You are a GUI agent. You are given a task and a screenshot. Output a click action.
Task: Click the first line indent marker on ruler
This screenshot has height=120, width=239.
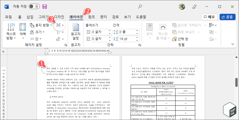pos(47,50)
